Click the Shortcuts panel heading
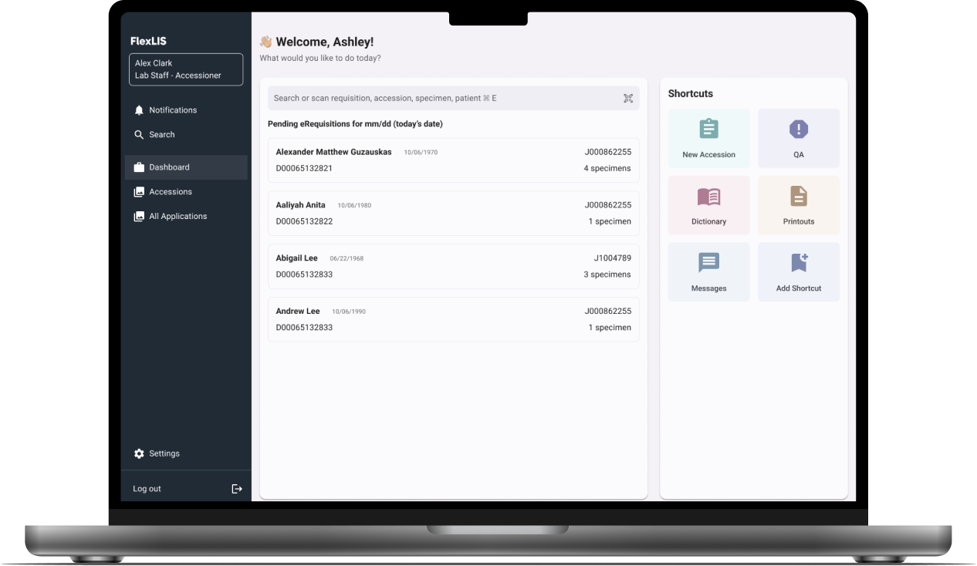The width and height of the screenshot is (977, 566). [x=691, y=94]
